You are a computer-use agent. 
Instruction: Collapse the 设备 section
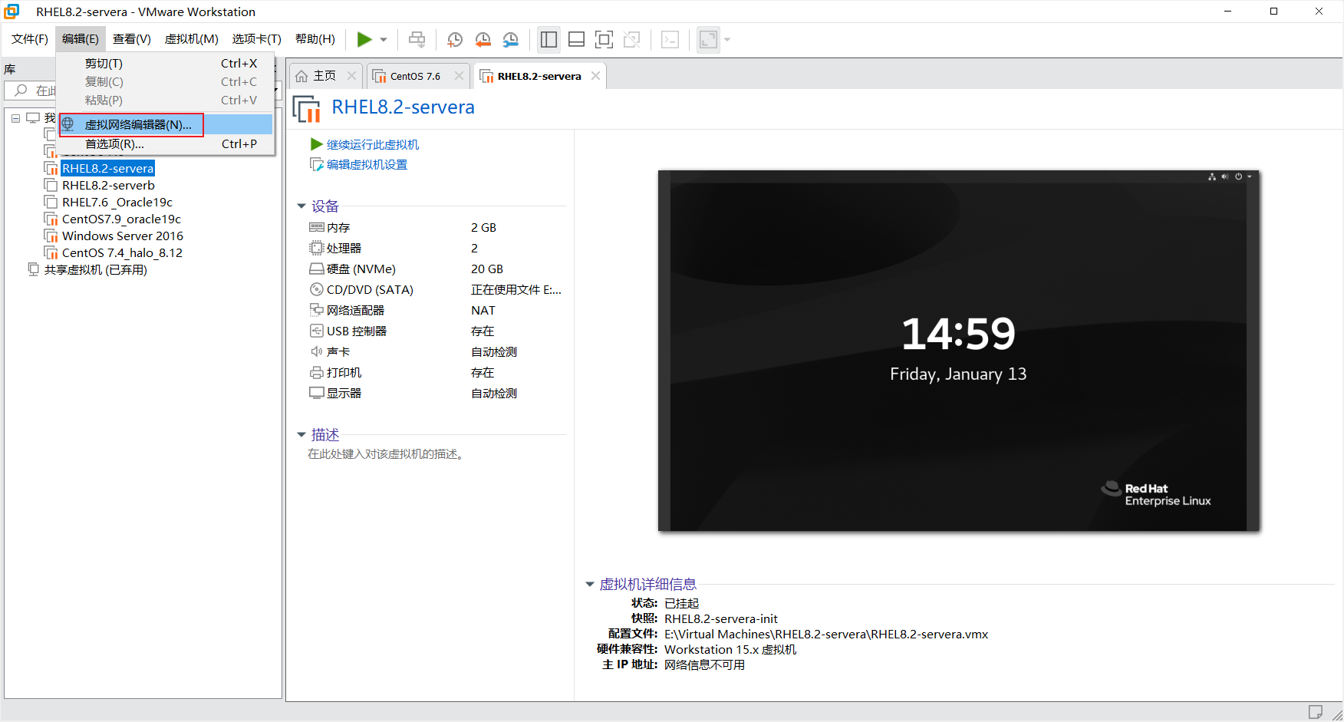301,206
